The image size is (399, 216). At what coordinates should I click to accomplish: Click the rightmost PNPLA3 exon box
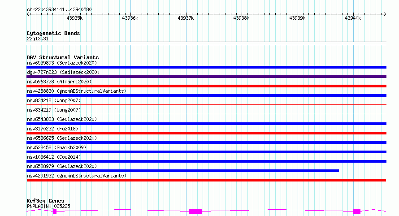(x=357, y=212)
